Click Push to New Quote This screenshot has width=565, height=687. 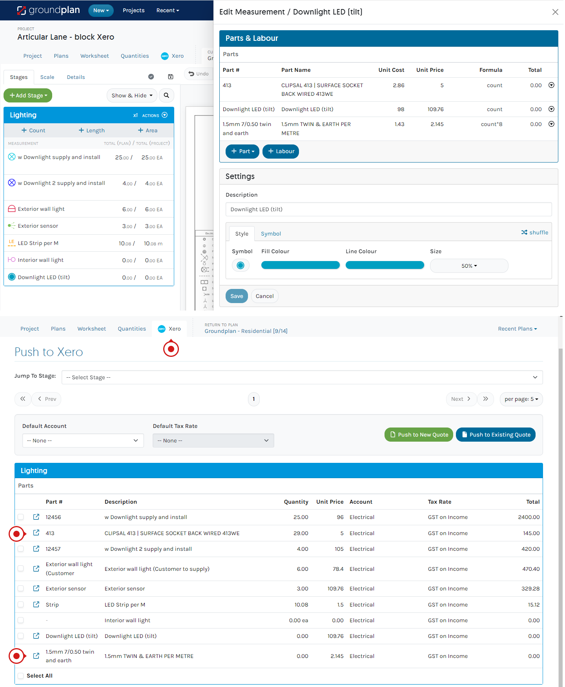[x=419, y=435]
